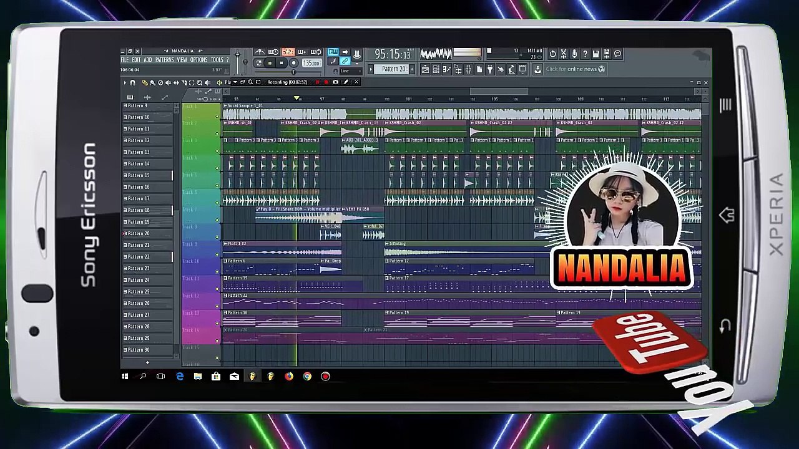799x449 pixels.
Task: Pick the select tool in playlist toolbar
Action: (192, 82)
